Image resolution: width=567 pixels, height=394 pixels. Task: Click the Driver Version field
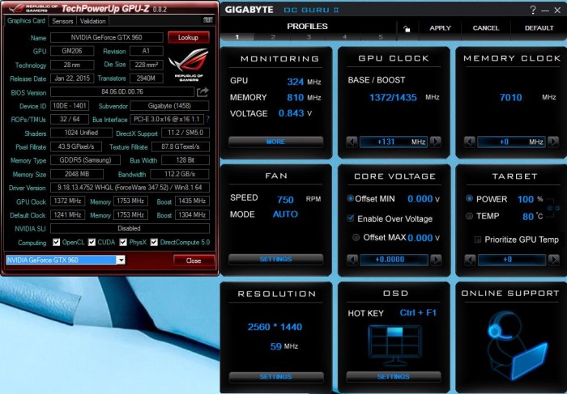point(130,188)
